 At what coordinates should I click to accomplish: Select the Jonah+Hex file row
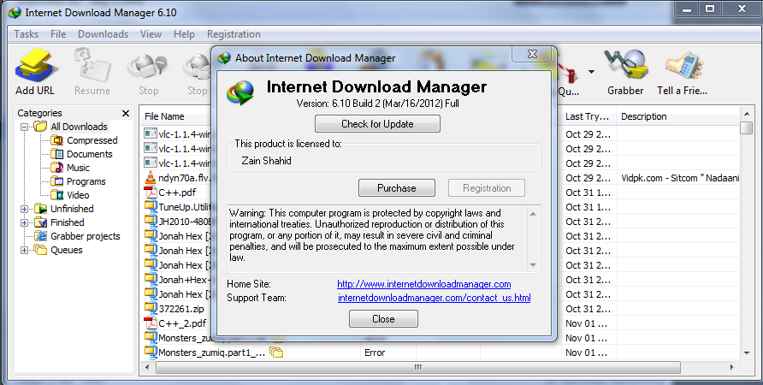177,280
